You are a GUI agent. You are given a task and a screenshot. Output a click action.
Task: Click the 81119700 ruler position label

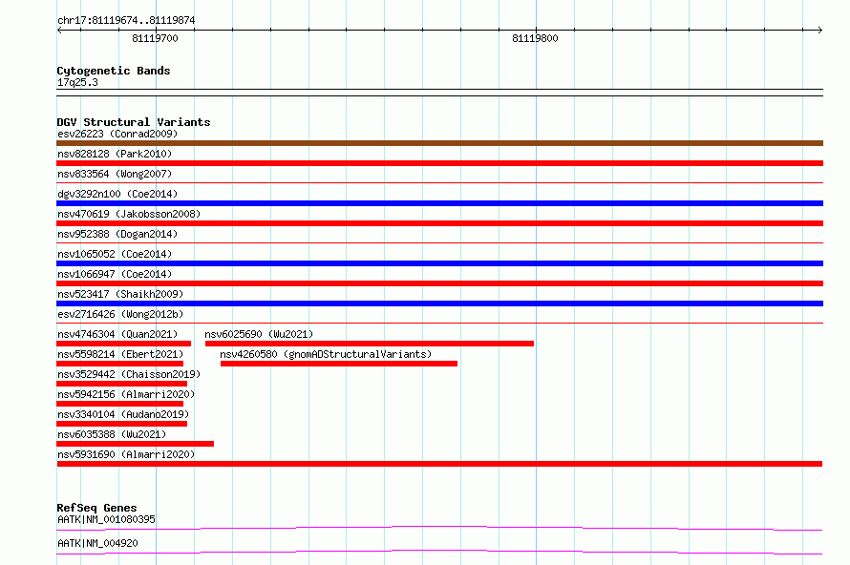pyautogui.click(x=155, y=38)
